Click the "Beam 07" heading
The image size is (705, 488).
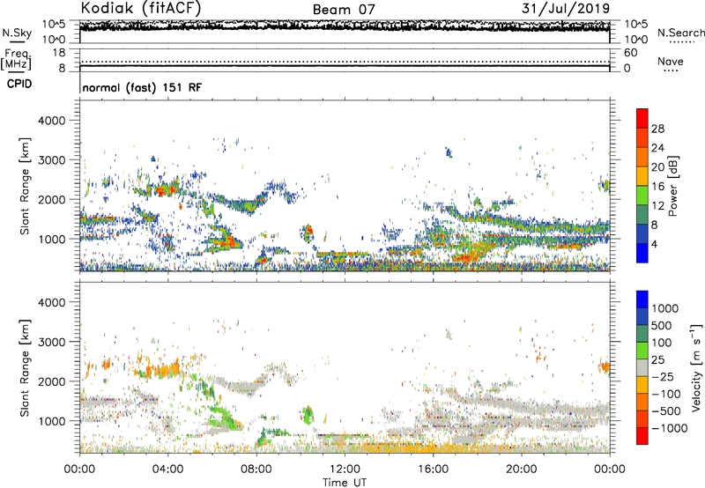tap(344, 10)
